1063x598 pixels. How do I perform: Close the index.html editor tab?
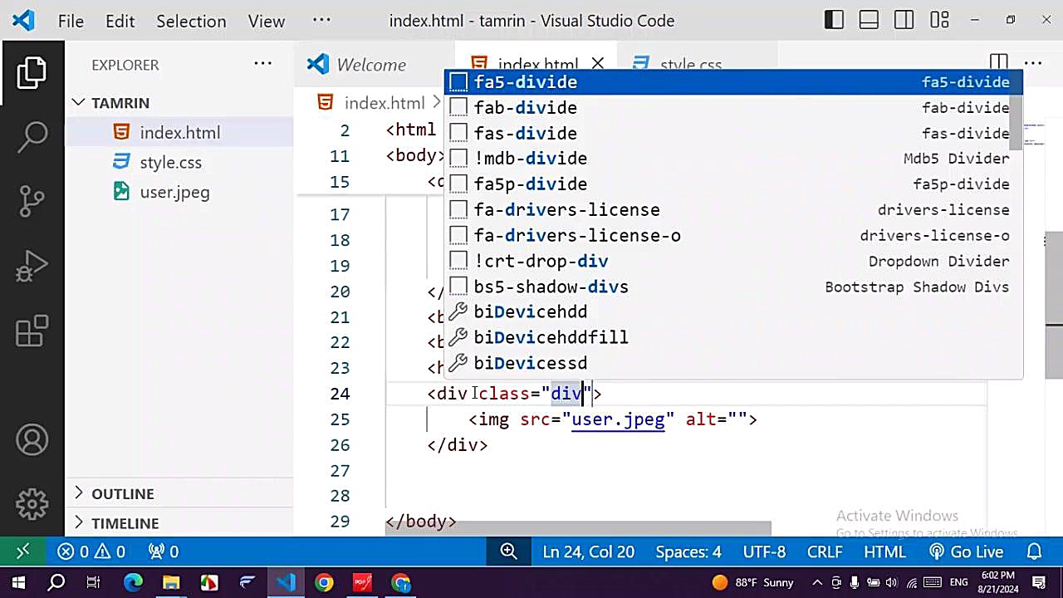[598, 64]
